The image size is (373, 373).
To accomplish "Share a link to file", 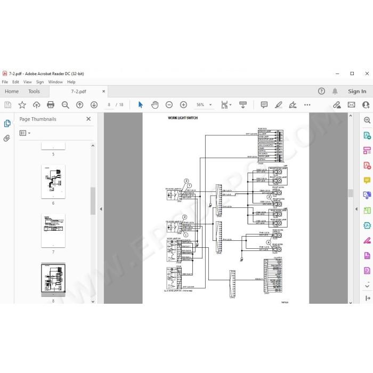I will click(x=337, y=104).
